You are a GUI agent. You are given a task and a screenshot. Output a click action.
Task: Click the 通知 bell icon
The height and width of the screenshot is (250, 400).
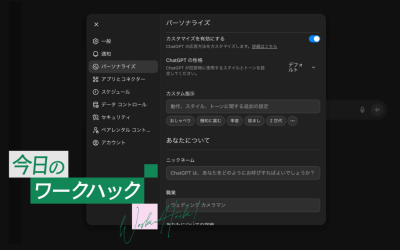95,54
